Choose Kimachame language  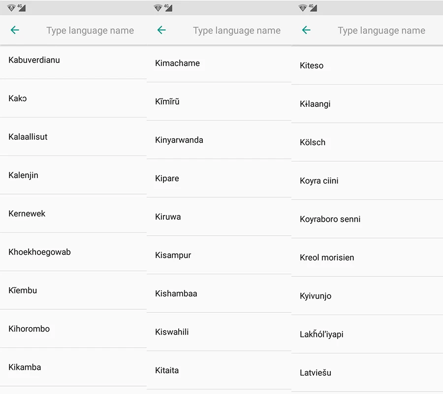219,63
